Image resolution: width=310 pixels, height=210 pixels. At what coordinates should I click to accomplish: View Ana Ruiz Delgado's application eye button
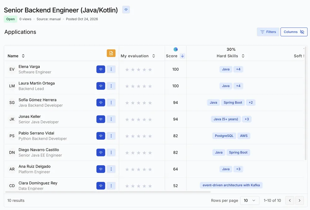click(101, 169)
